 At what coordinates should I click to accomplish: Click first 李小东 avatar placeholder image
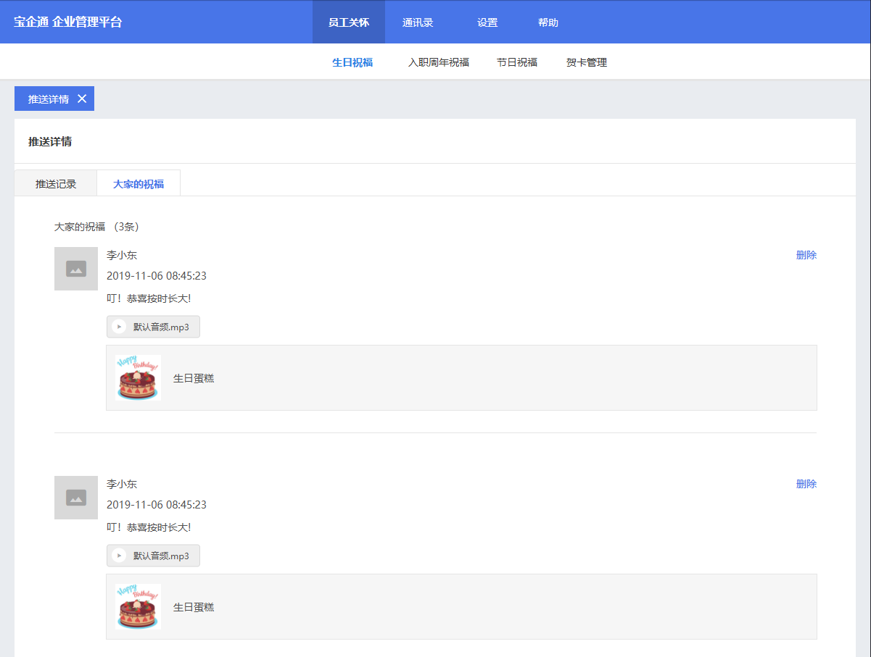[x=76, y=269]
